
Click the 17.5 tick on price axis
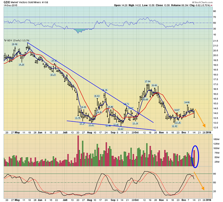tap(215, 80)
